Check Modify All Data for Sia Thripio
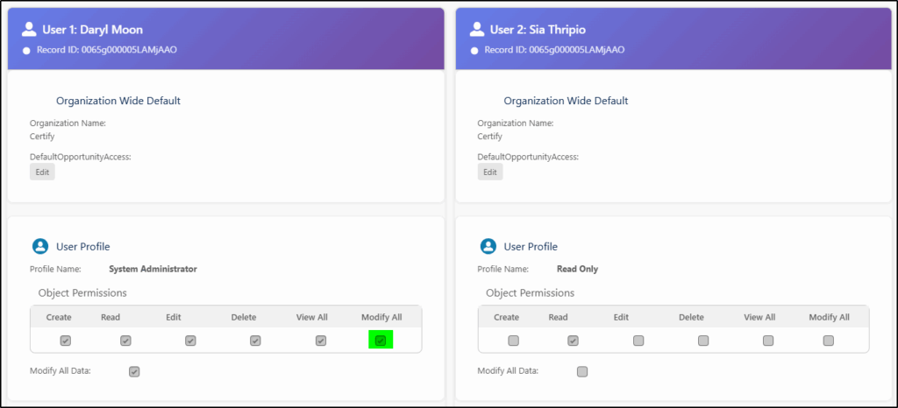This screenshot has width=898, height=408. (x=582, y=371)
